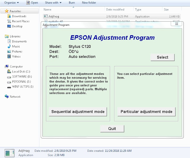Click AdjProg thumbnail in details pane
This screenshot has height=158, width=190.
coord(9,153)
